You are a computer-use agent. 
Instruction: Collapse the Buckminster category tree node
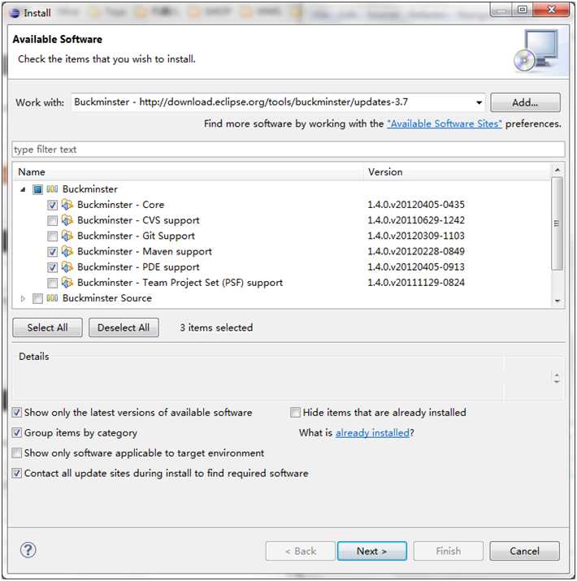[23, 189]
